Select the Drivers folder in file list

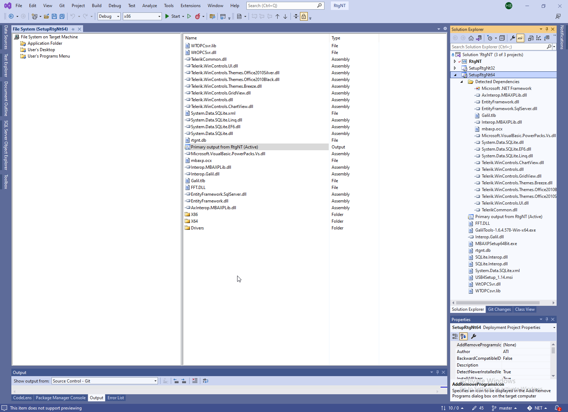[194, 228]
